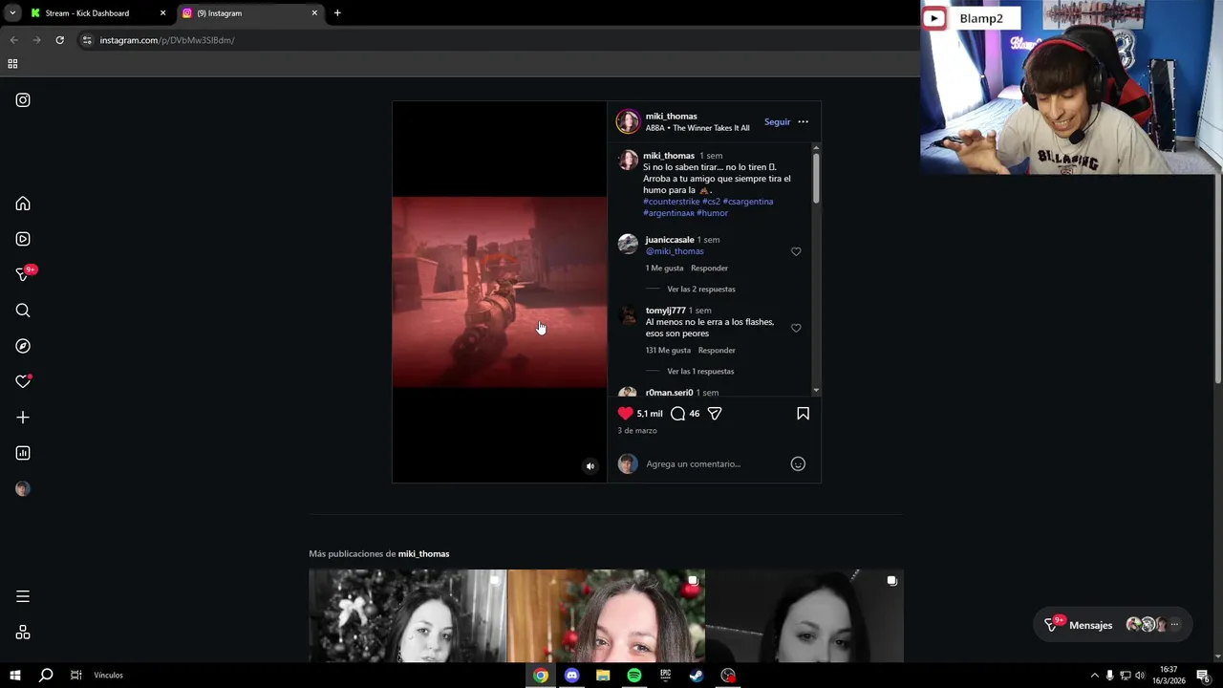Open miki_thomas in Más publicaciones heading
The width and height of the screenshot is (1223, 688).
coord(423,554)
